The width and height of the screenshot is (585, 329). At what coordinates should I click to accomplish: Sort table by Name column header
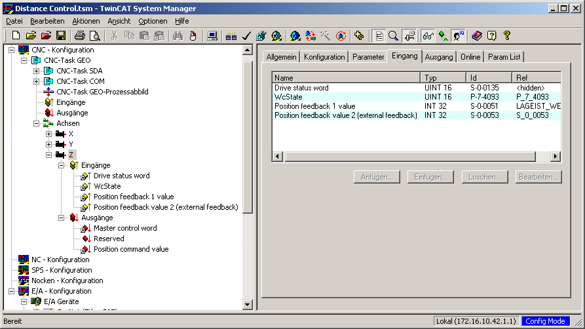pyautogui.click(x=347, y=78)
